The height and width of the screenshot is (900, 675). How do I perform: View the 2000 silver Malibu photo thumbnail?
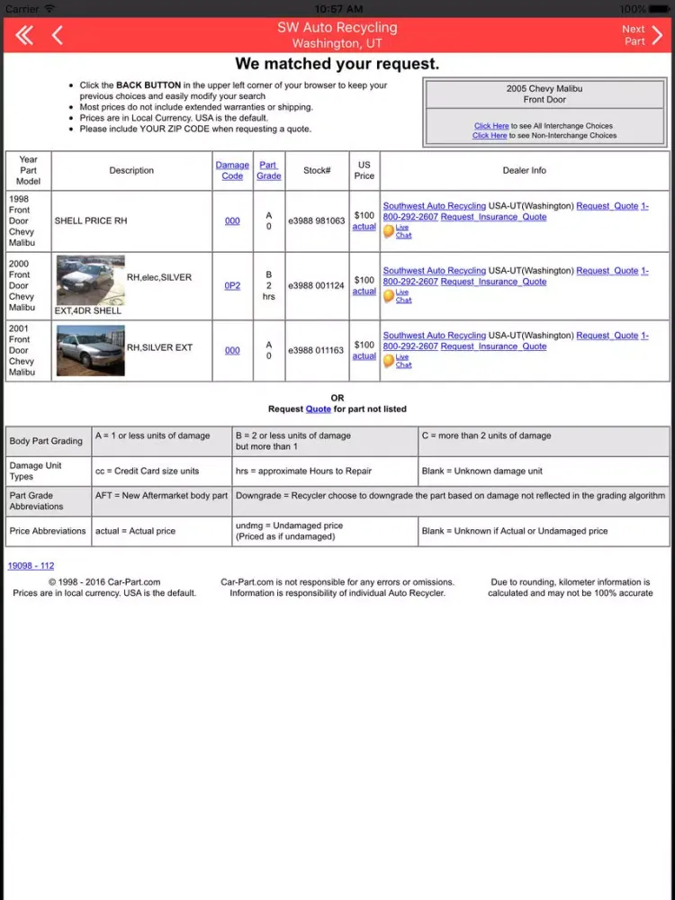pos(91,280)
